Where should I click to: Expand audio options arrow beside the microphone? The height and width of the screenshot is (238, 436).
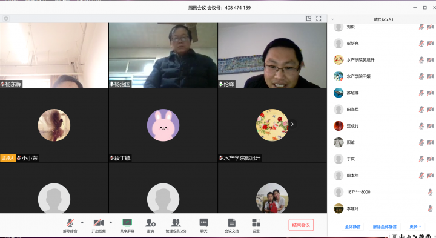82,222
